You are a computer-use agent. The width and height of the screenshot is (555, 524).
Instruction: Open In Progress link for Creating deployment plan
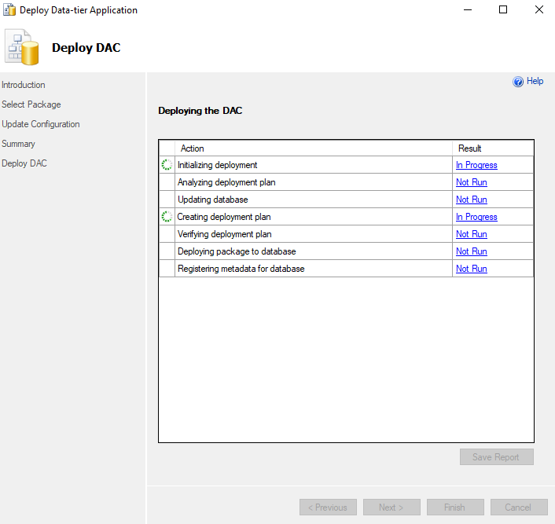pos(476,217)
